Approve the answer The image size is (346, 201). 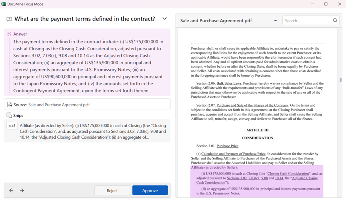click(150, 190)
